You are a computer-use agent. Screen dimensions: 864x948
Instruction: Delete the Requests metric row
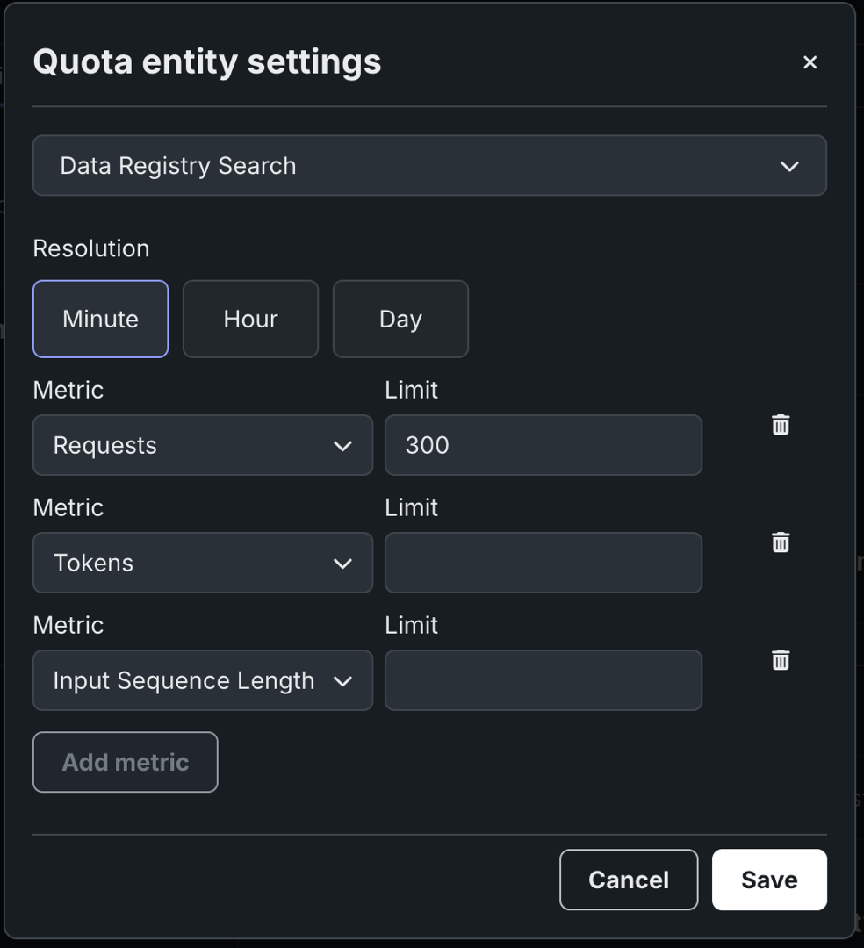click(781, 425)
